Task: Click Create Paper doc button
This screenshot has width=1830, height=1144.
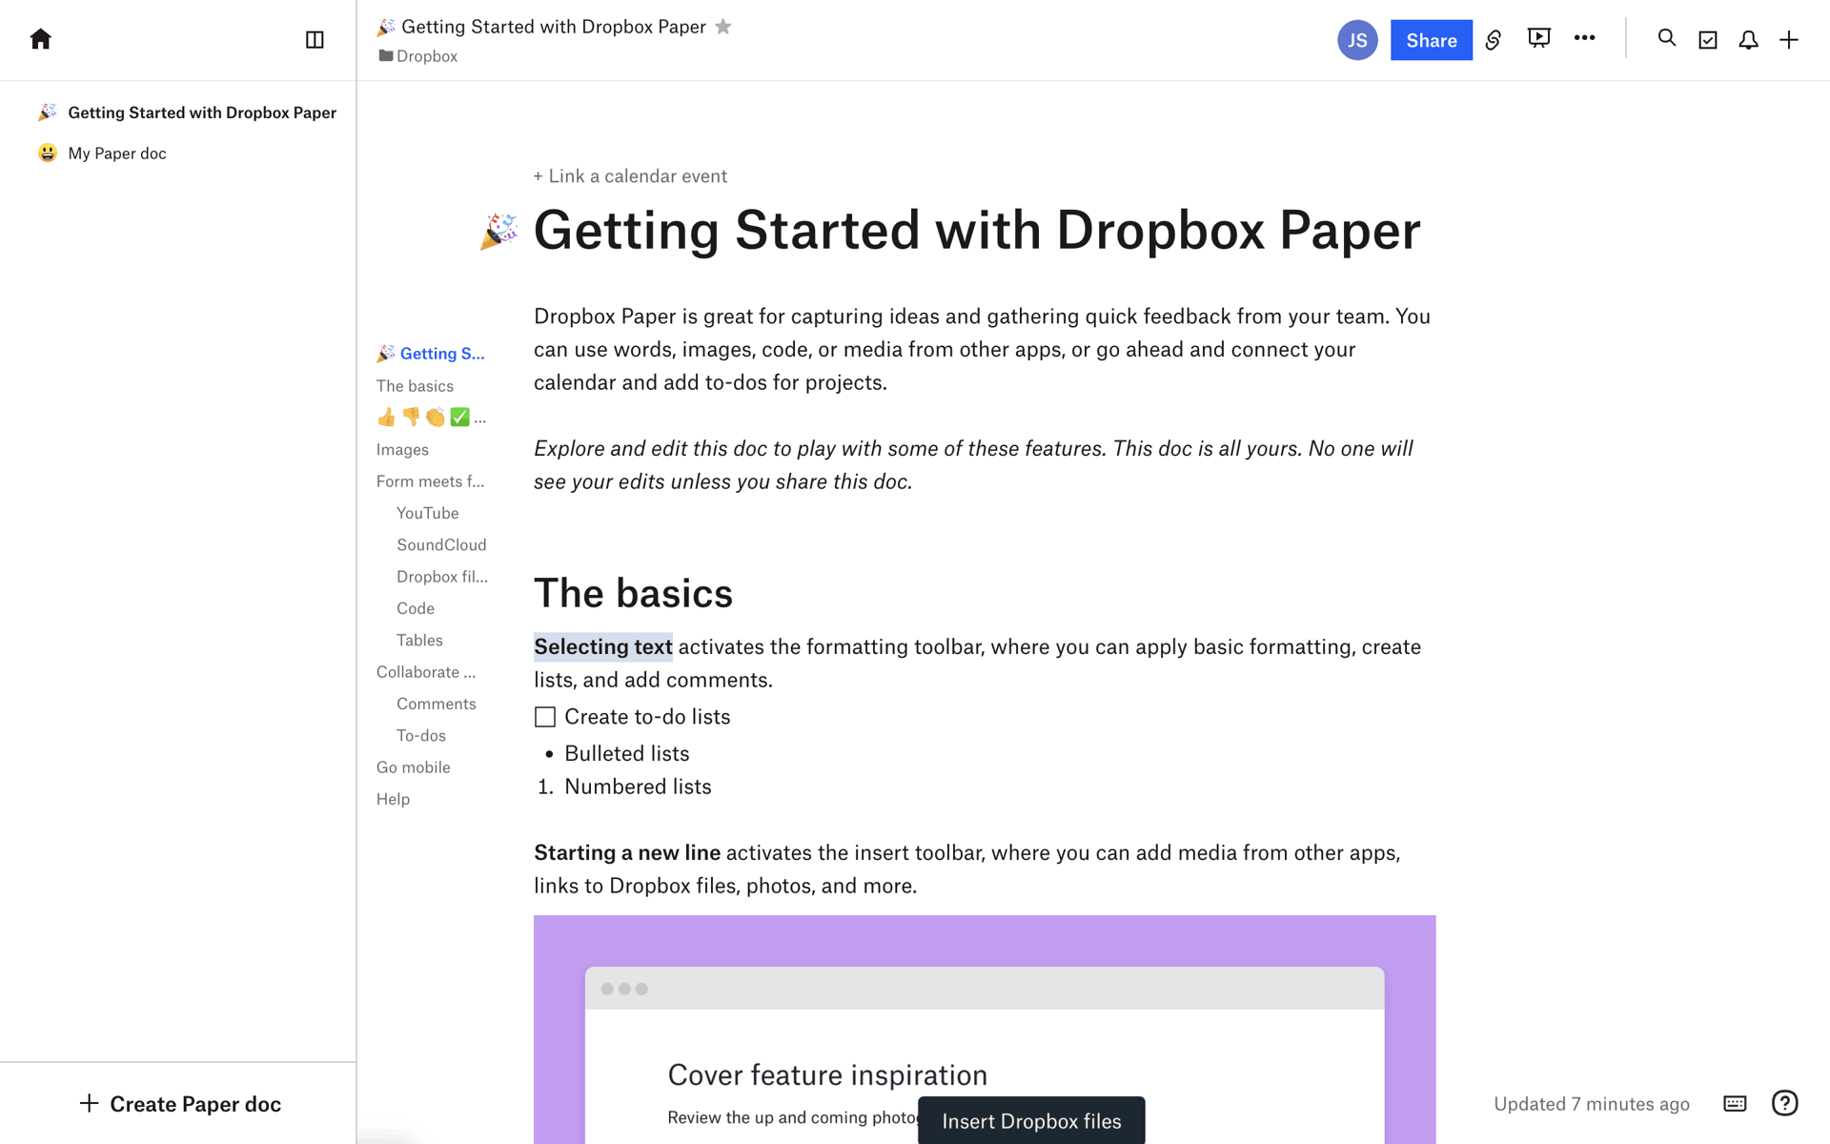Action: 180,1104
